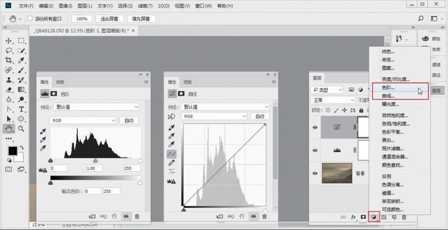Open the search icon in the options bar
This screenshot has width=448, height=230.
click(421, 19)
